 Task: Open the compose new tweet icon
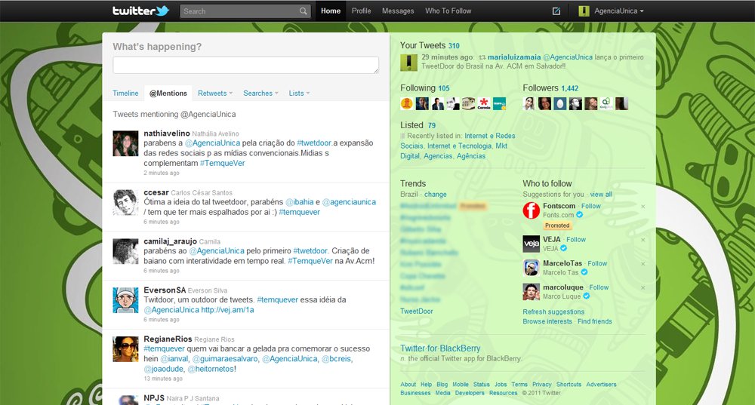pos(556,11)
